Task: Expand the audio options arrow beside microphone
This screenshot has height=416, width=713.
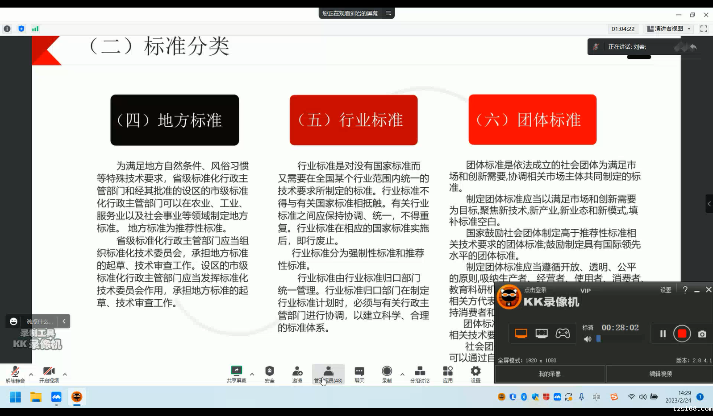Action: [x=31, y=375]
